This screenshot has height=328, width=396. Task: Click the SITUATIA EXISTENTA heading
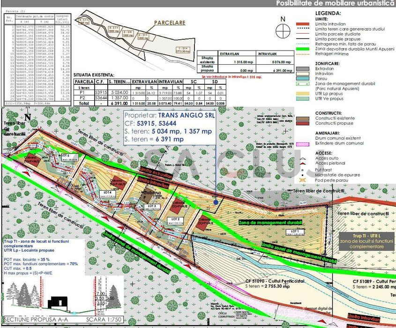tap(94, 75)
